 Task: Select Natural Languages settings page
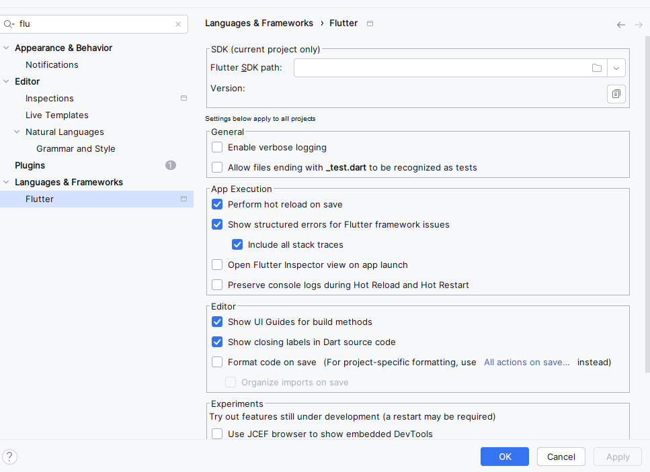(x=65, y=132)
